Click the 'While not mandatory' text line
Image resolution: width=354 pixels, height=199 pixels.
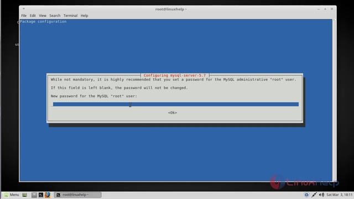(x=173, y=80)
